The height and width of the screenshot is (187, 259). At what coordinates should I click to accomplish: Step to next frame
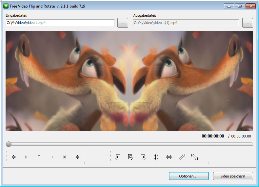coord(65,157)
